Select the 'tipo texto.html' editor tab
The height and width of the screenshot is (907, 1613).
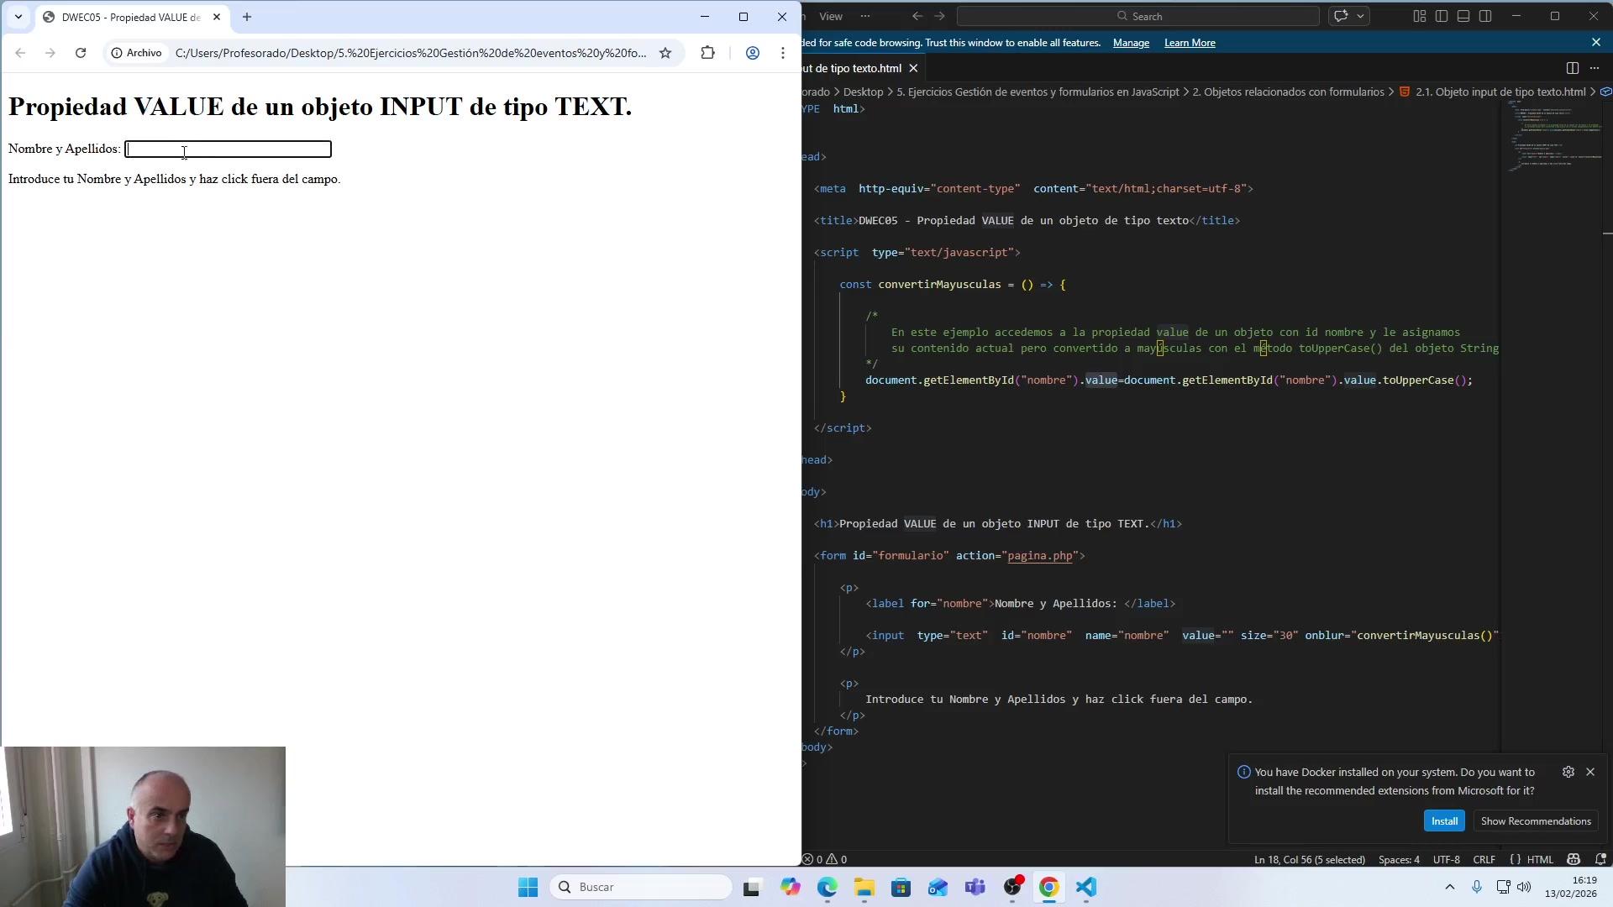[x=853, y=68]
